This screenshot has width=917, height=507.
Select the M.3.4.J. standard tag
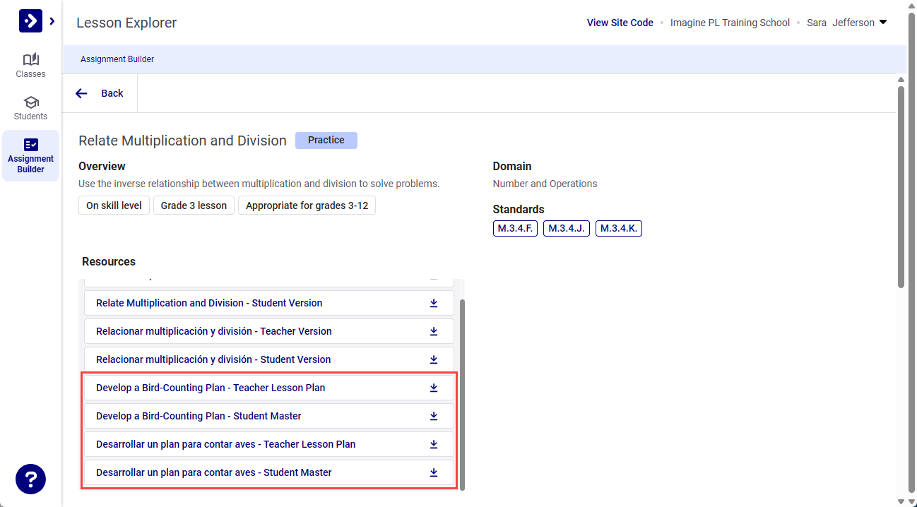coord(566,228)
